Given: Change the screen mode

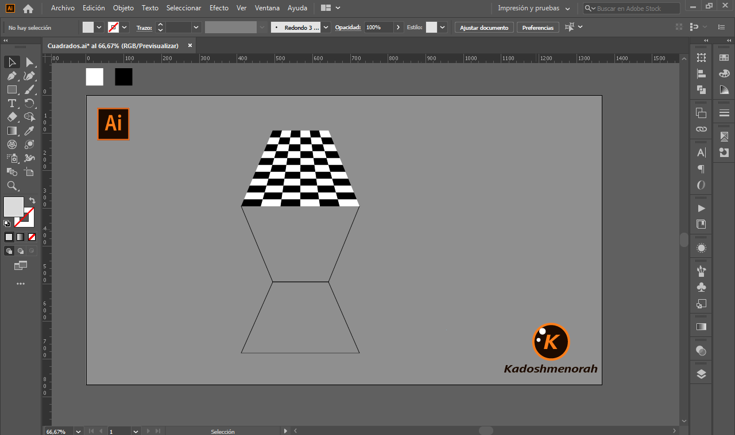Looking at the screenshot, I should [21, 265].
